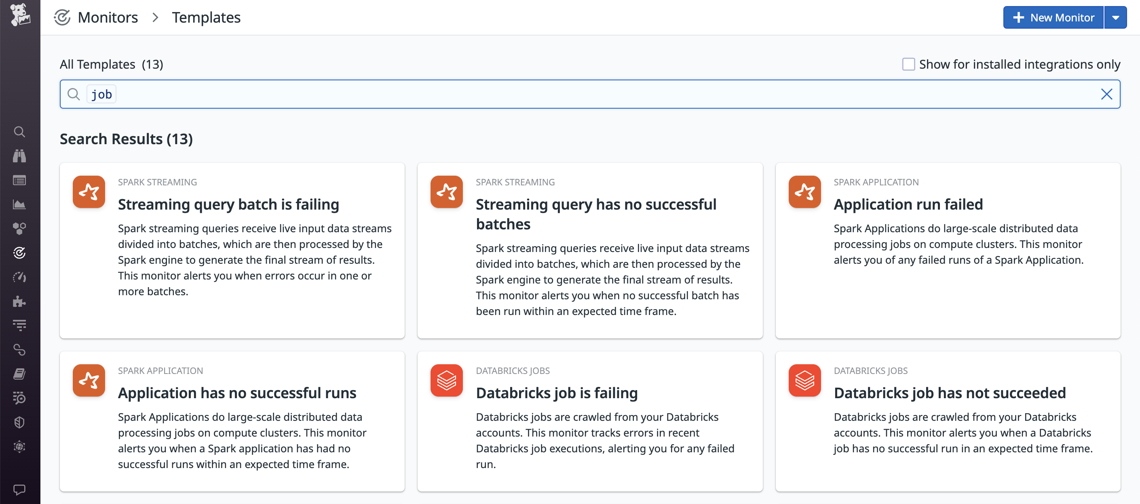The height and width of the screenshot is (504, 1140).
Task: Select Templates in the breadcrumb
Action: [206, 17]
